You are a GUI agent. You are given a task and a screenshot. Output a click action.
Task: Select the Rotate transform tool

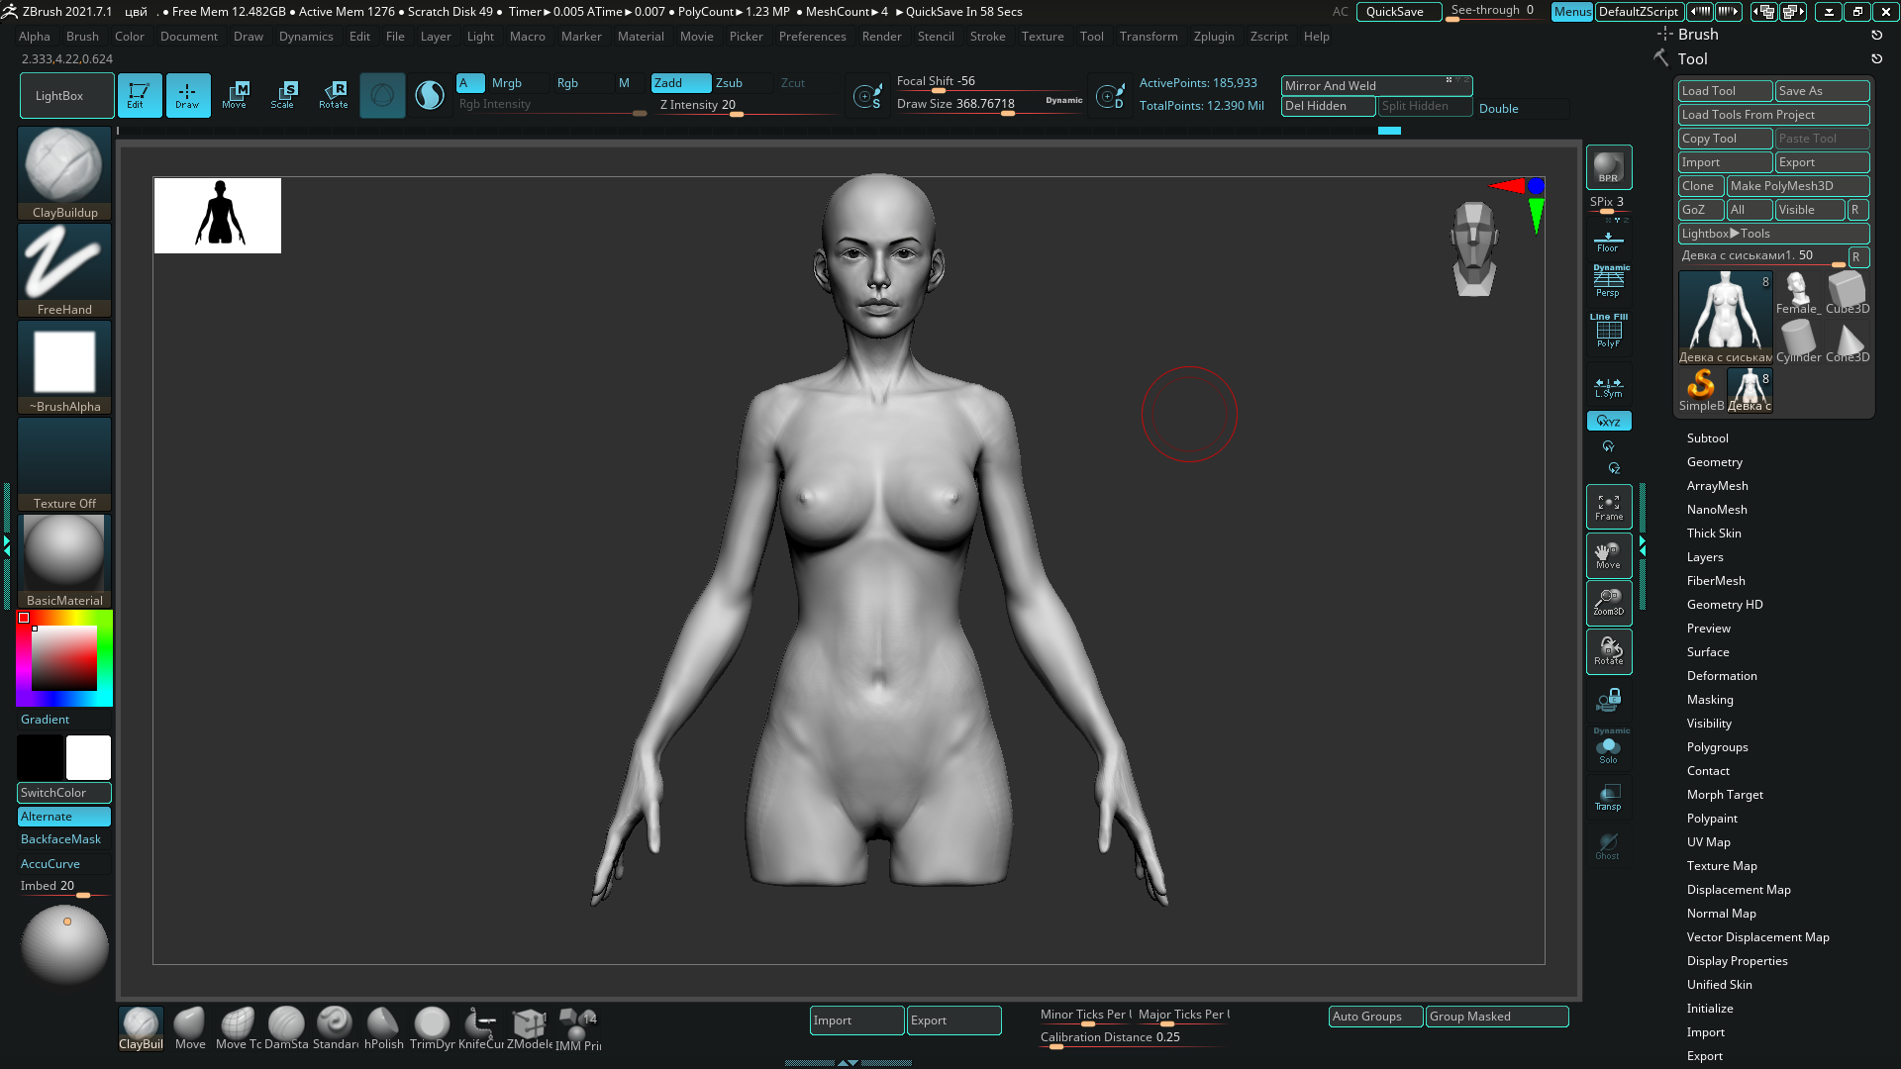(x=334, y=95)
